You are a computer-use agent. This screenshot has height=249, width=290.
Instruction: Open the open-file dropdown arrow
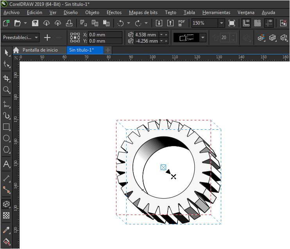tap(25, 23)
